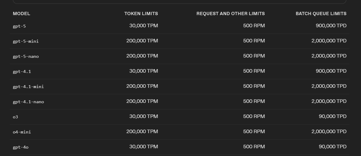Image resolution: width=361 pixels, height=156 pixels.
Task: Select gpt-4.1-nano in the table
Action: pyautogui.click(x=28, y=102)
